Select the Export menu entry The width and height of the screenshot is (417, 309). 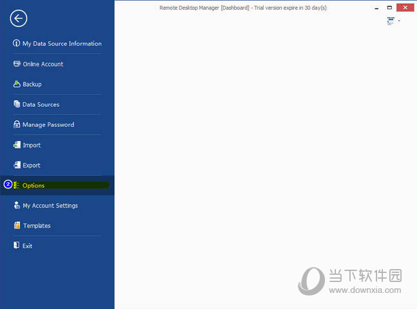pos(32,165)
